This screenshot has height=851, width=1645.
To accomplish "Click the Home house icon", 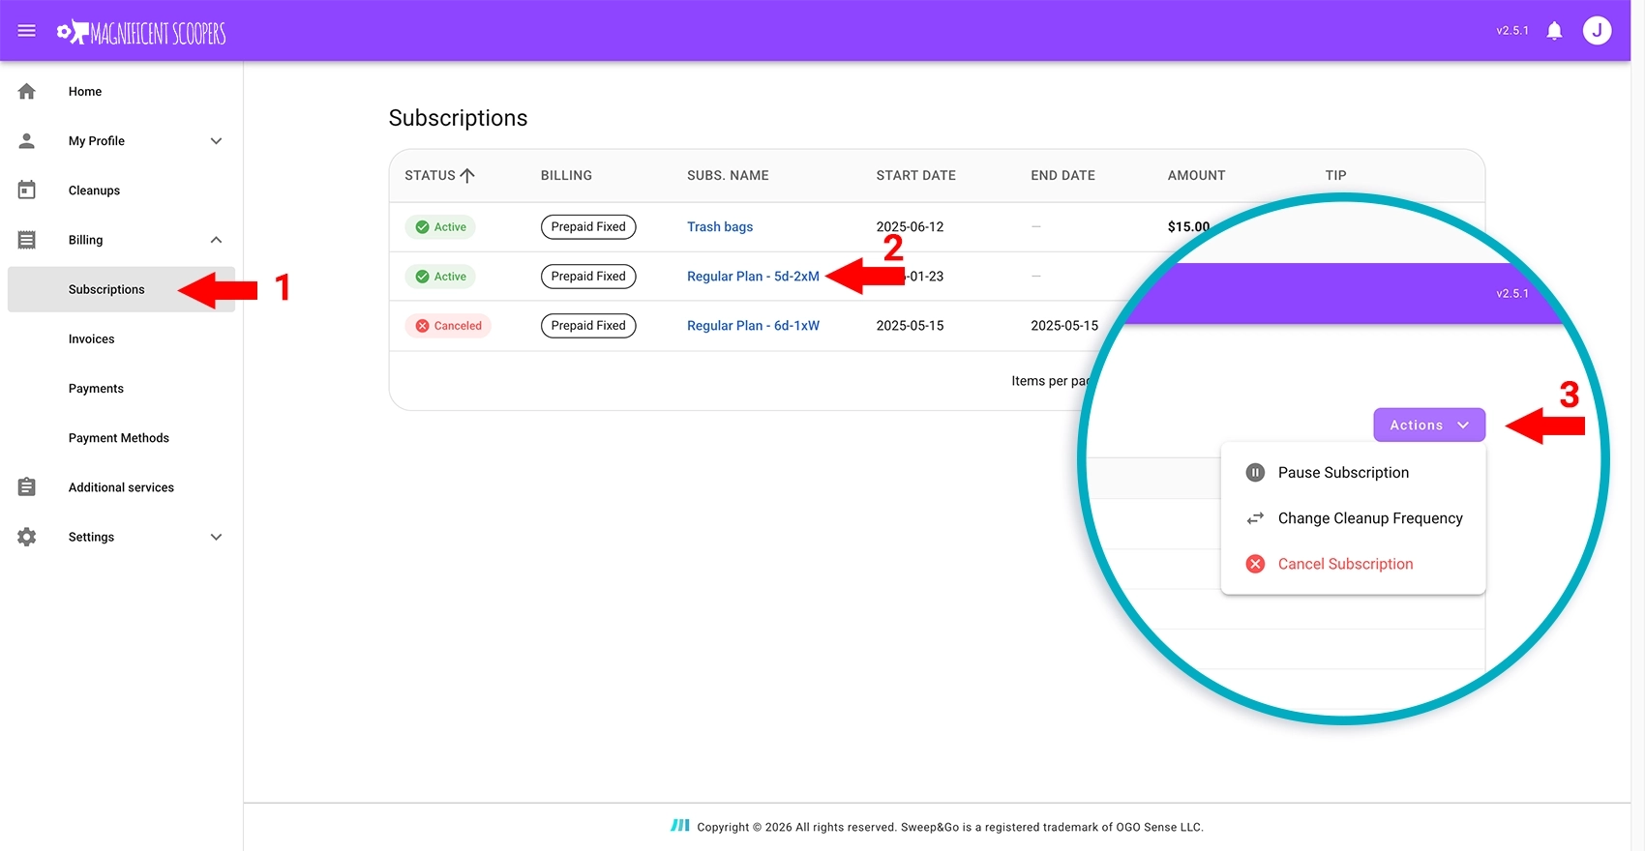I will pyautogui.click(x=27, y=92).
